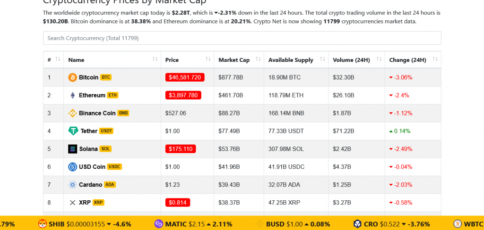Image resolution: width=484 pixels, height=230 pixels.
Task: Sort by Volume (24H) column header
Action: point(354,60)
